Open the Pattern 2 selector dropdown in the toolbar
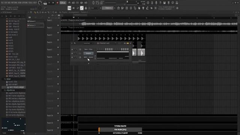This screenshot has width=240, height=135. coord(108,8)
